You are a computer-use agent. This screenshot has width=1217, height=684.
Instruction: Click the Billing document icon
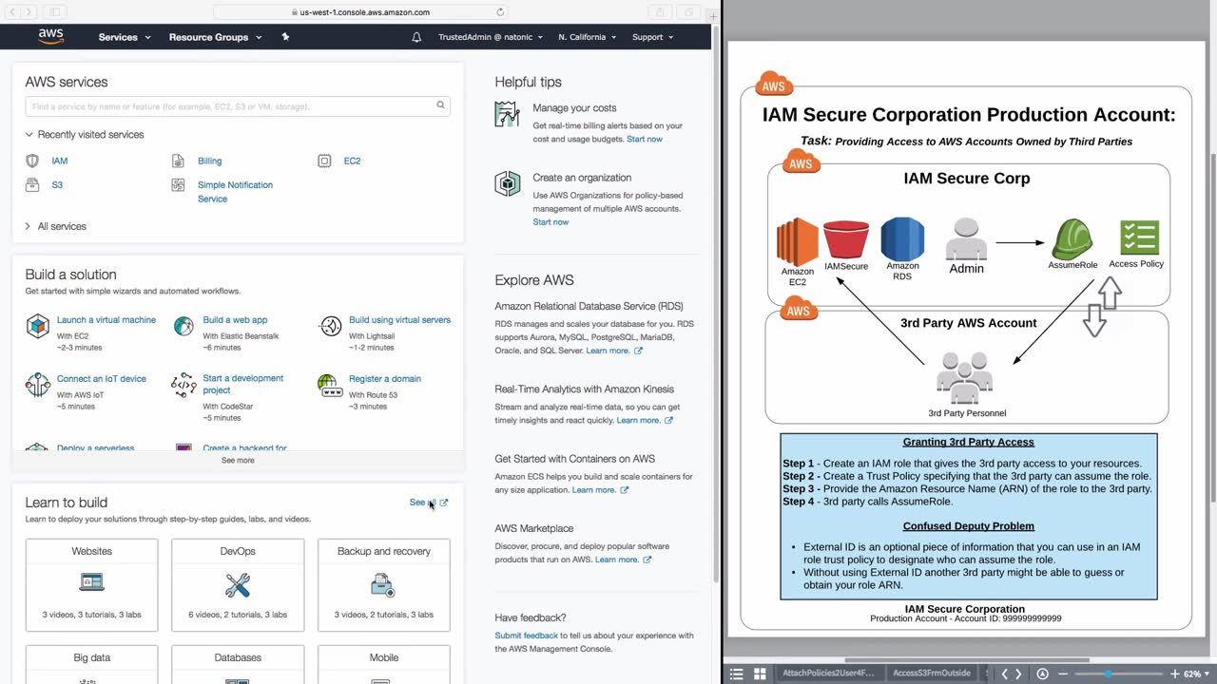click(178, 161)
